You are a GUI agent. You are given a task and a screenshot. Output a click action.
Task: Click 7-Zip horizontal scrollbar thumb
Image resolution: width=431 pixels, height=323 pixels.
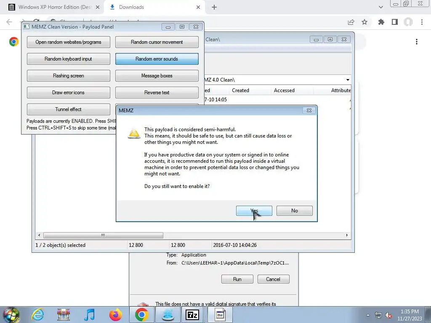coord(103,235)
